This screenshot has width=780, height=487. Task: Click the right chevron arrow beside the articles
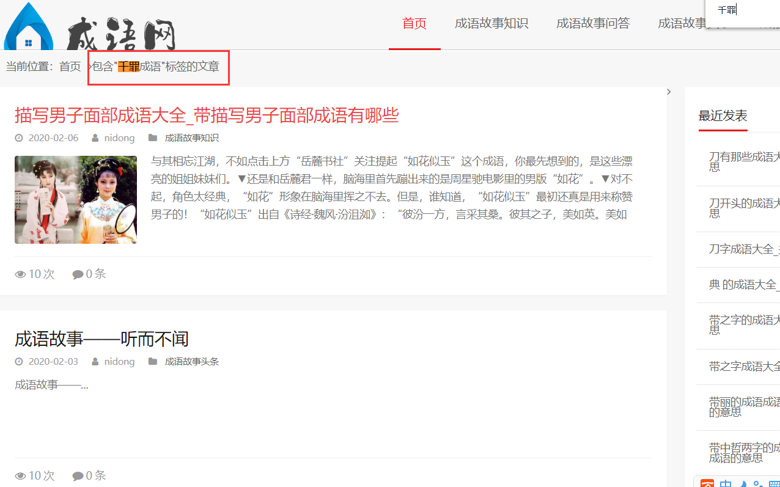click(x=669, y=91)
